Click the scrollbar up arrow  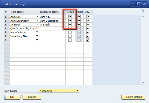[x=143, y=17]
